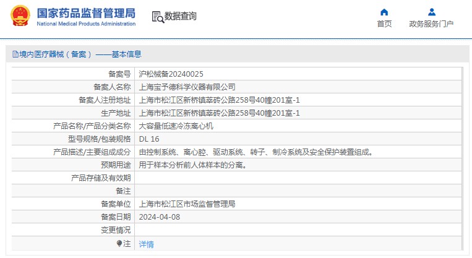Select filing number 沪松械备20240025
Image resolution: width=472 pixels, height=258 pixels.
(171, 74)
